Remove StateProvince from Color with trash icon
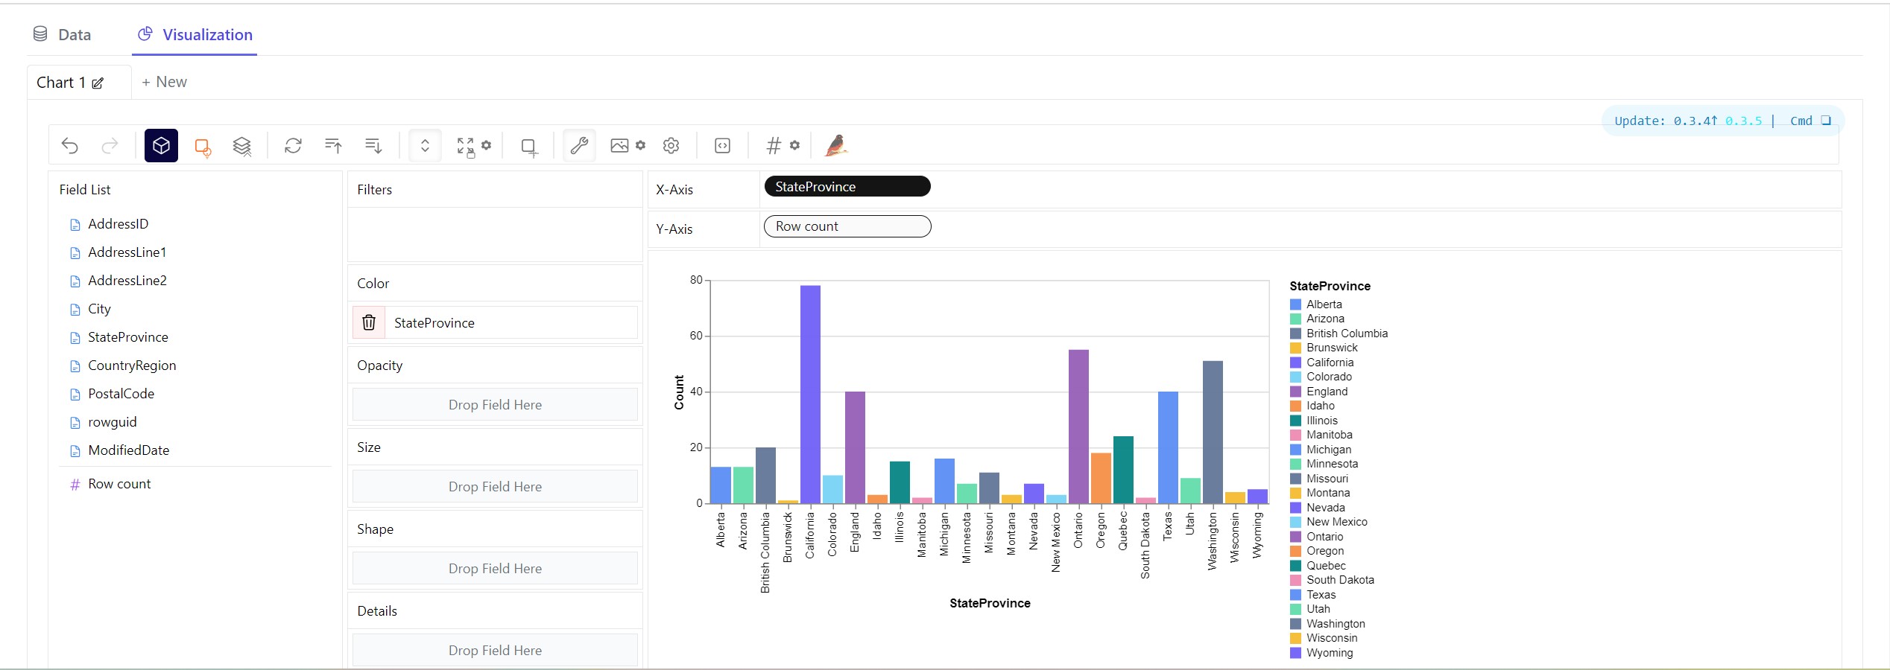1890x670 pixels. [369, 322]
